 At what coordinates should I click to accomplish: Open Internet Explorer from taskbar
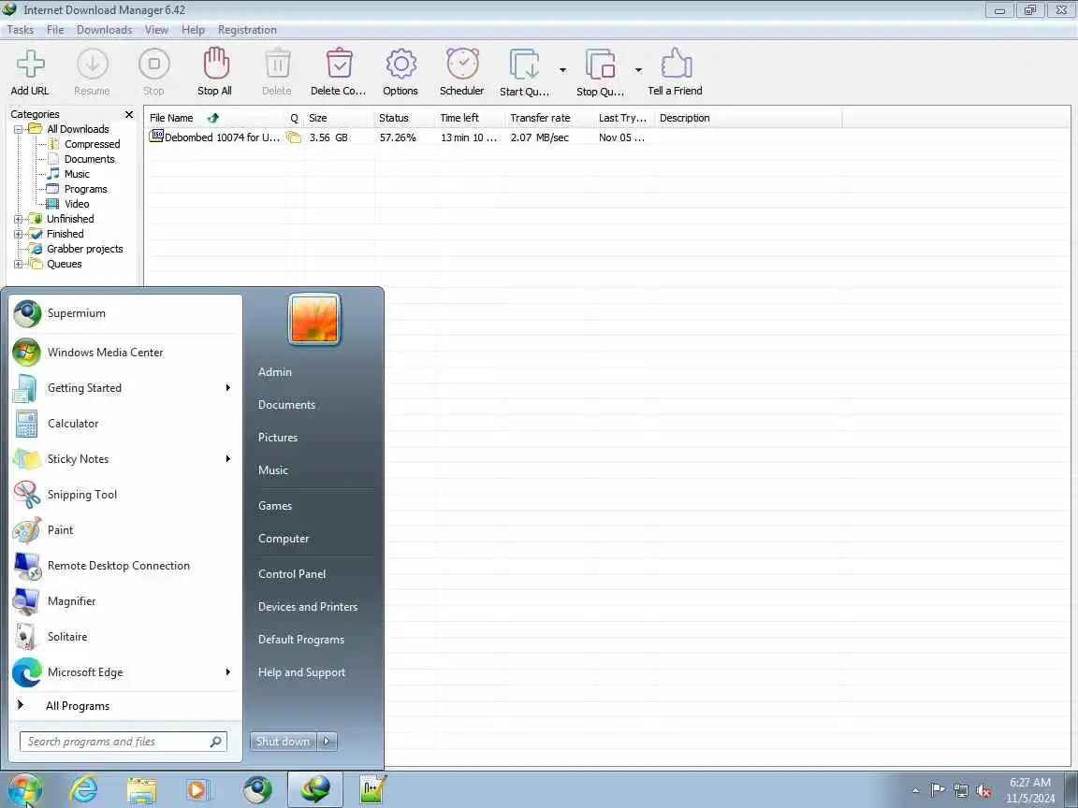pos(84,790)
